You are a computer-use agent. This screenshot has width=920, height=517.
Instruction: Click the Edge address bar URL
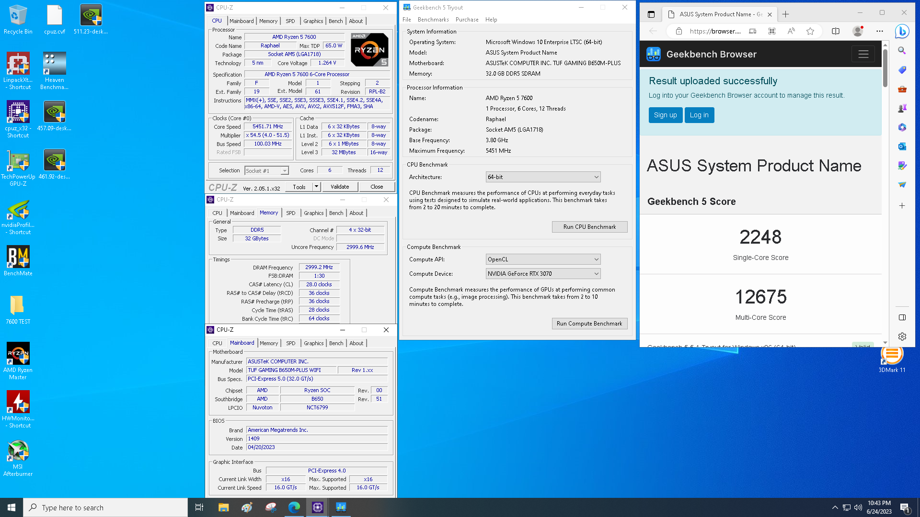[x=715, y=31]
